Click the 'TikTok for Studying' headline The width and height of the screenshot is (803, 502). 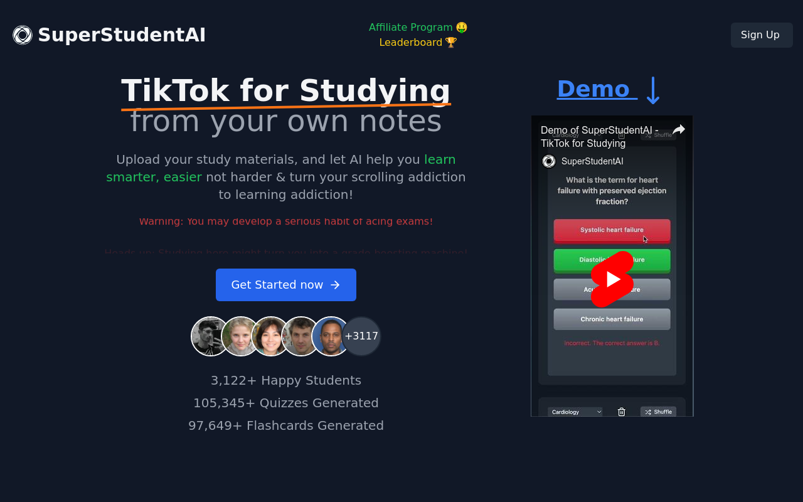(286, 91)
